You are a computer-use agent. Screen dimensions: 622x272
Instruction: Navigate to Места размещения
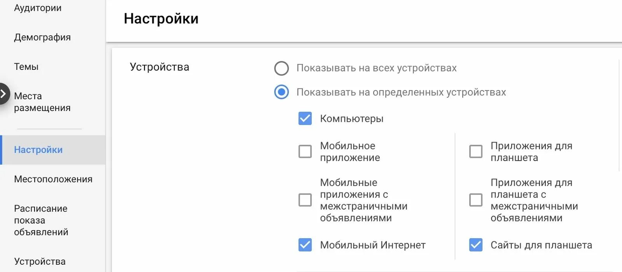pyautogui.click(x=42, y=102)
